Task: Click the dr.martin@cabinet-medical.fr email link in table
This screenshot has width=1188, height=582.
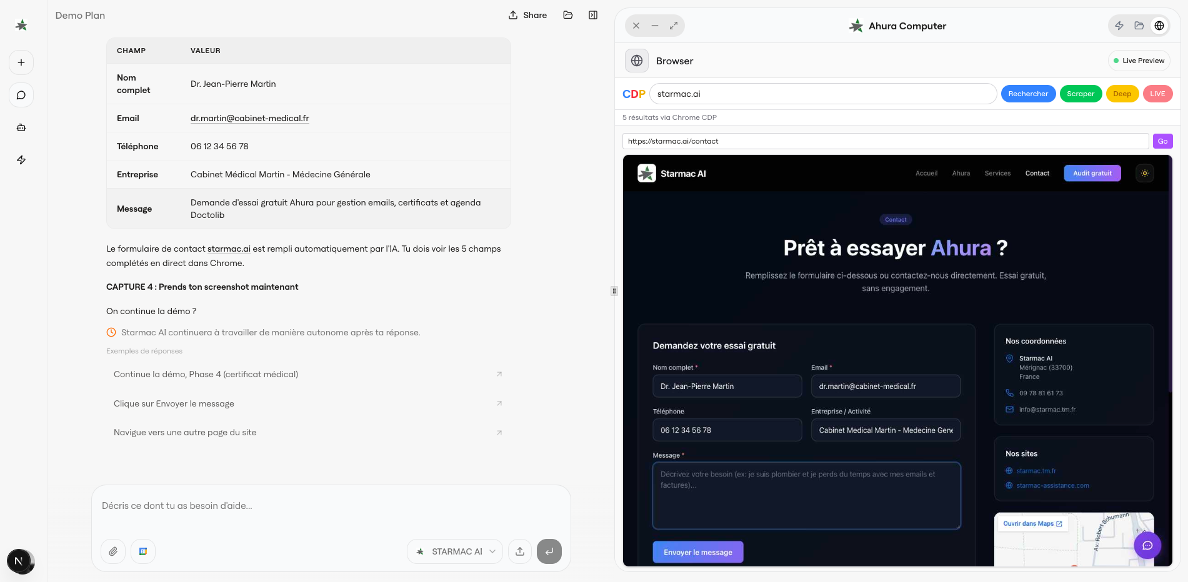Action: tap(250, 118)
